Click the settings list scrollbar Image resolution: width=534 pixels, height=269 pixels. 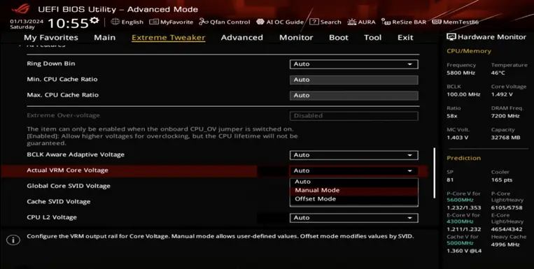(434, 173)
